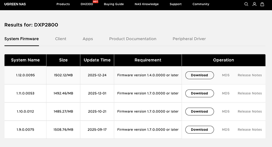Click size value 1502.12/MB

[63, 75]
